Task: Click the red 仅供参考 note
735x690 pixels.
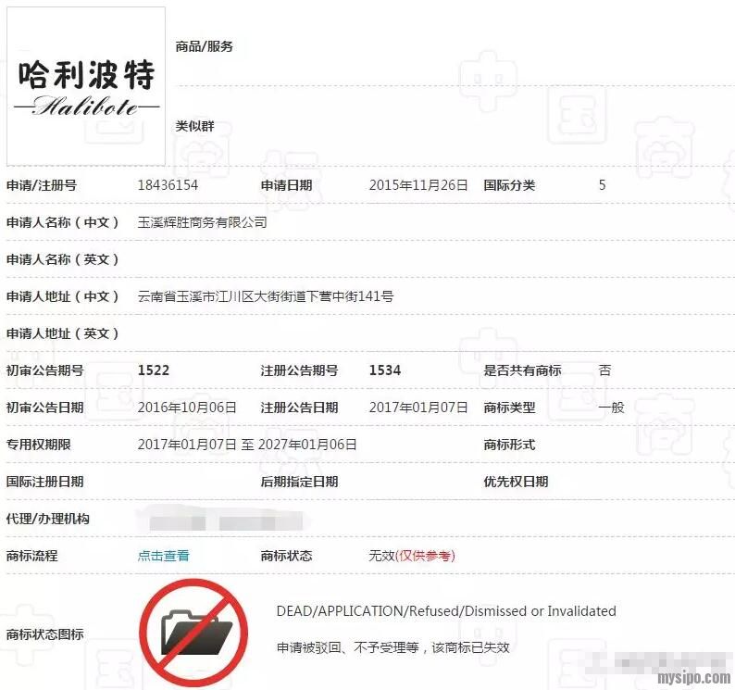Action: tap(425, 556)
